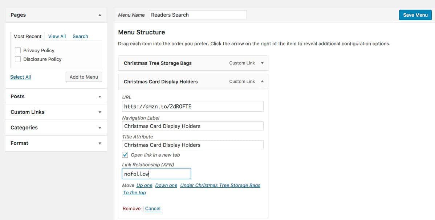Click the Christmas Tree Storage Bags title
Image resolution: width=435 pixels, height=220 pixels.
point(158,63)
